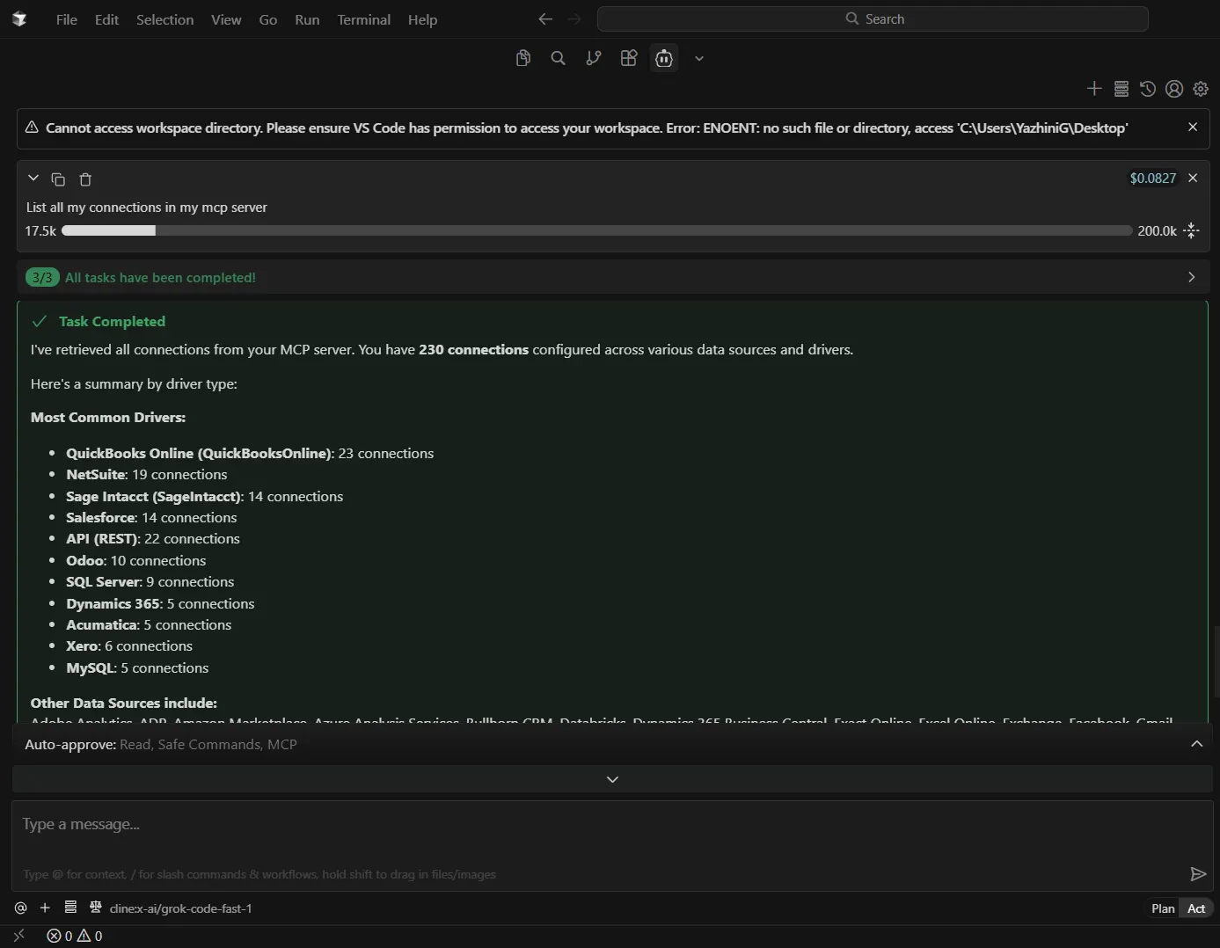This screenshot has height=948, width=1220.
Task: Click the send message arrow icon
Action: pyautogui.click(x=1197, y=873)
